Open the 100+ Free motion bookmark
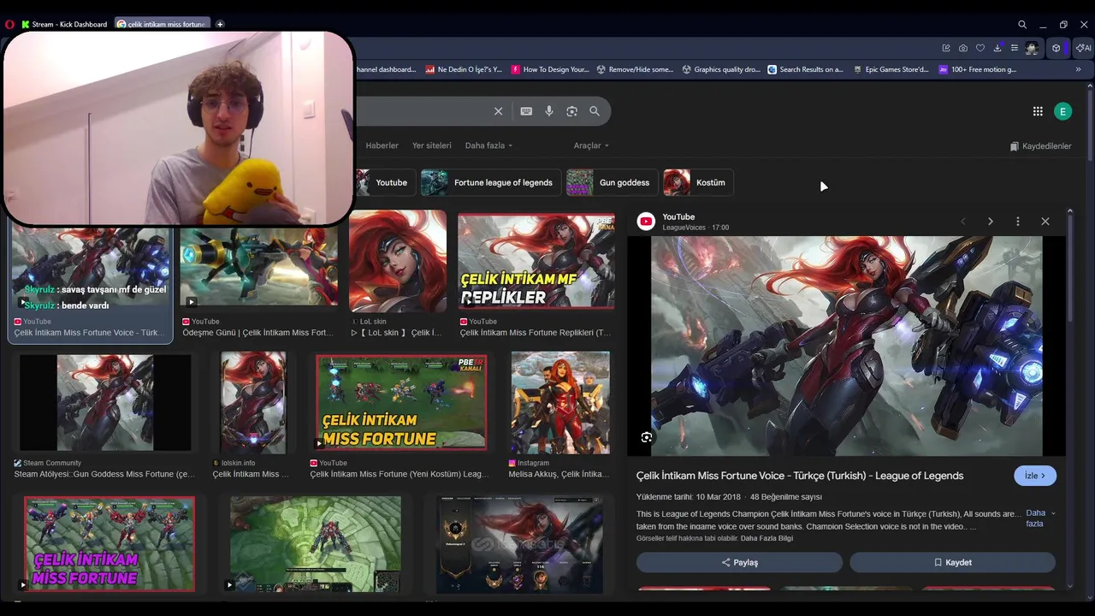Screen dimensions: 1095x616 click(x=978, y=69)
